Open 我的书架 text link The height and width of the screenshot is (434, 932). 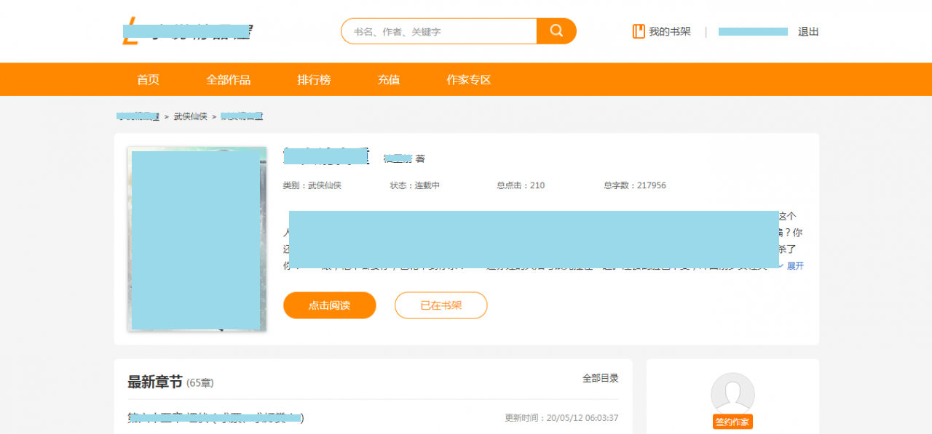(x=670, y=31)
